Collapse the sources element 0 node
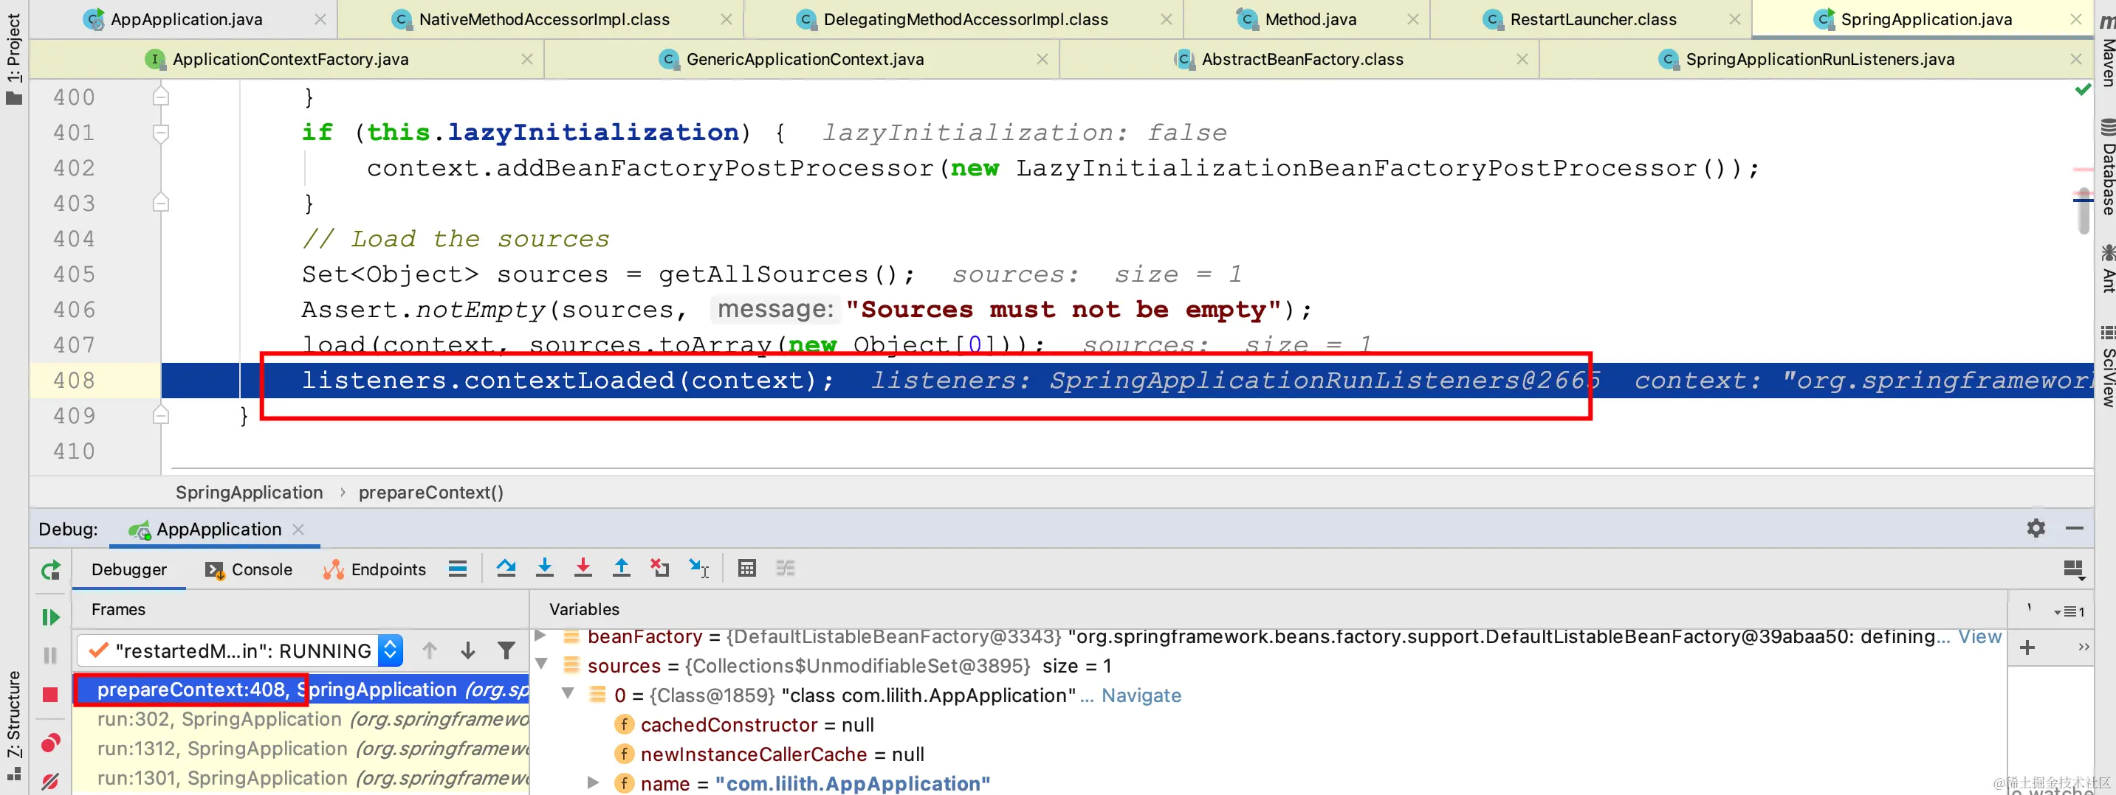Screen dimensions: 2116x795 (x=568, y=694)
